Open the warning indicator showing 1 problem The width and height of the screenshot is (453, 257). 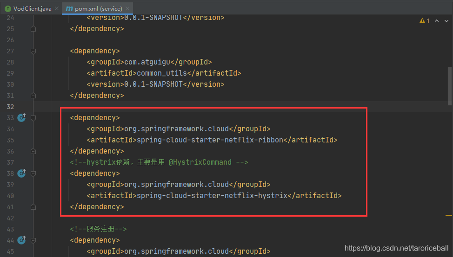point(425,20)
